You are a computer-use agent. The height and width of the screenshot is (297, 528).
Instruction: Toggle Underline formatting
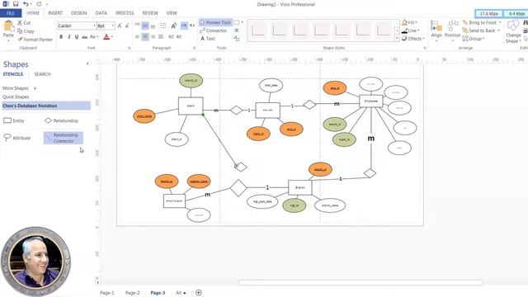(77, 36)
